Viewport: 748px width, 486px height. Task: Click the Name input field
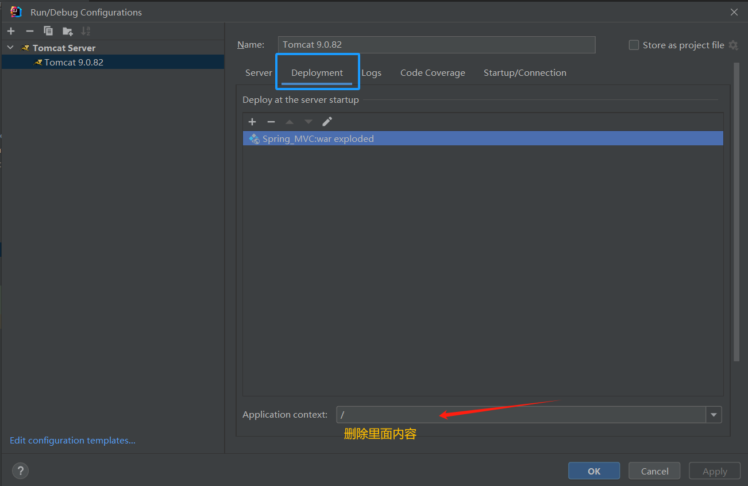[x=437, y=45]
